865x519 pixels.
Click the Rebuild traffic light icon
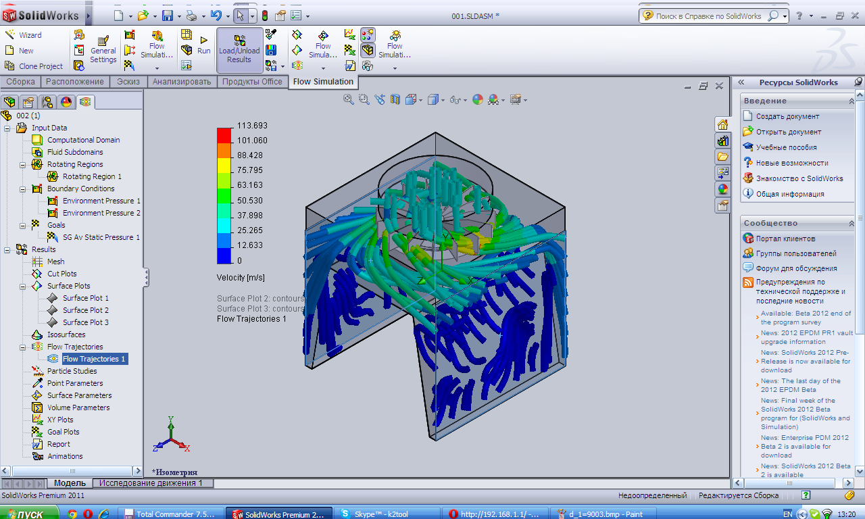[x=265, y=16]
